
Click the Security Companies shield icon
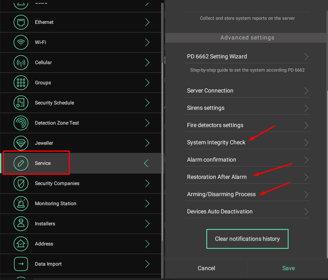[21, 183]
